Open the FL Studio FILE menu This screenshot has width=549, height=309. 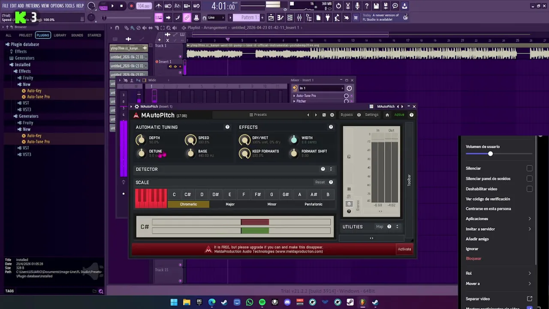5,6
